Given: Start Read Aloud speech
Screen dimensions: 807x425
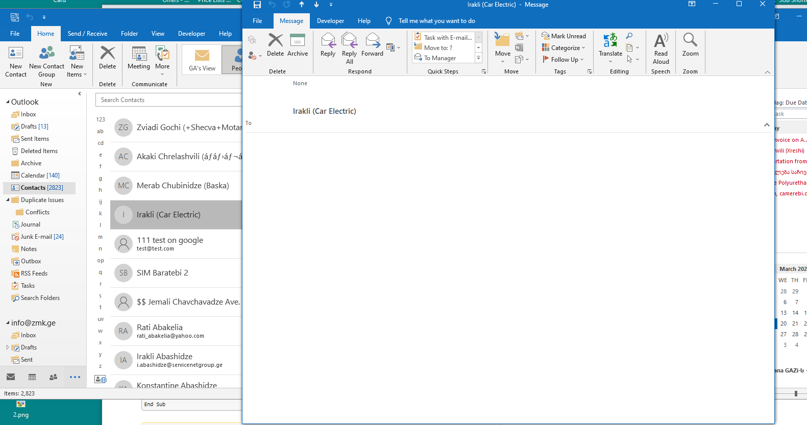Looking at the screenshot, I should (661, 49).
